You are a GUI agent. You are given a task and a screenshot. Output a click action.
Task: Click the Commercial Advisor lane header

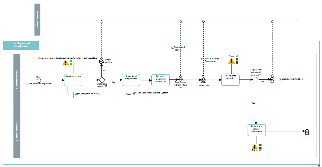(x=17, y=80)
